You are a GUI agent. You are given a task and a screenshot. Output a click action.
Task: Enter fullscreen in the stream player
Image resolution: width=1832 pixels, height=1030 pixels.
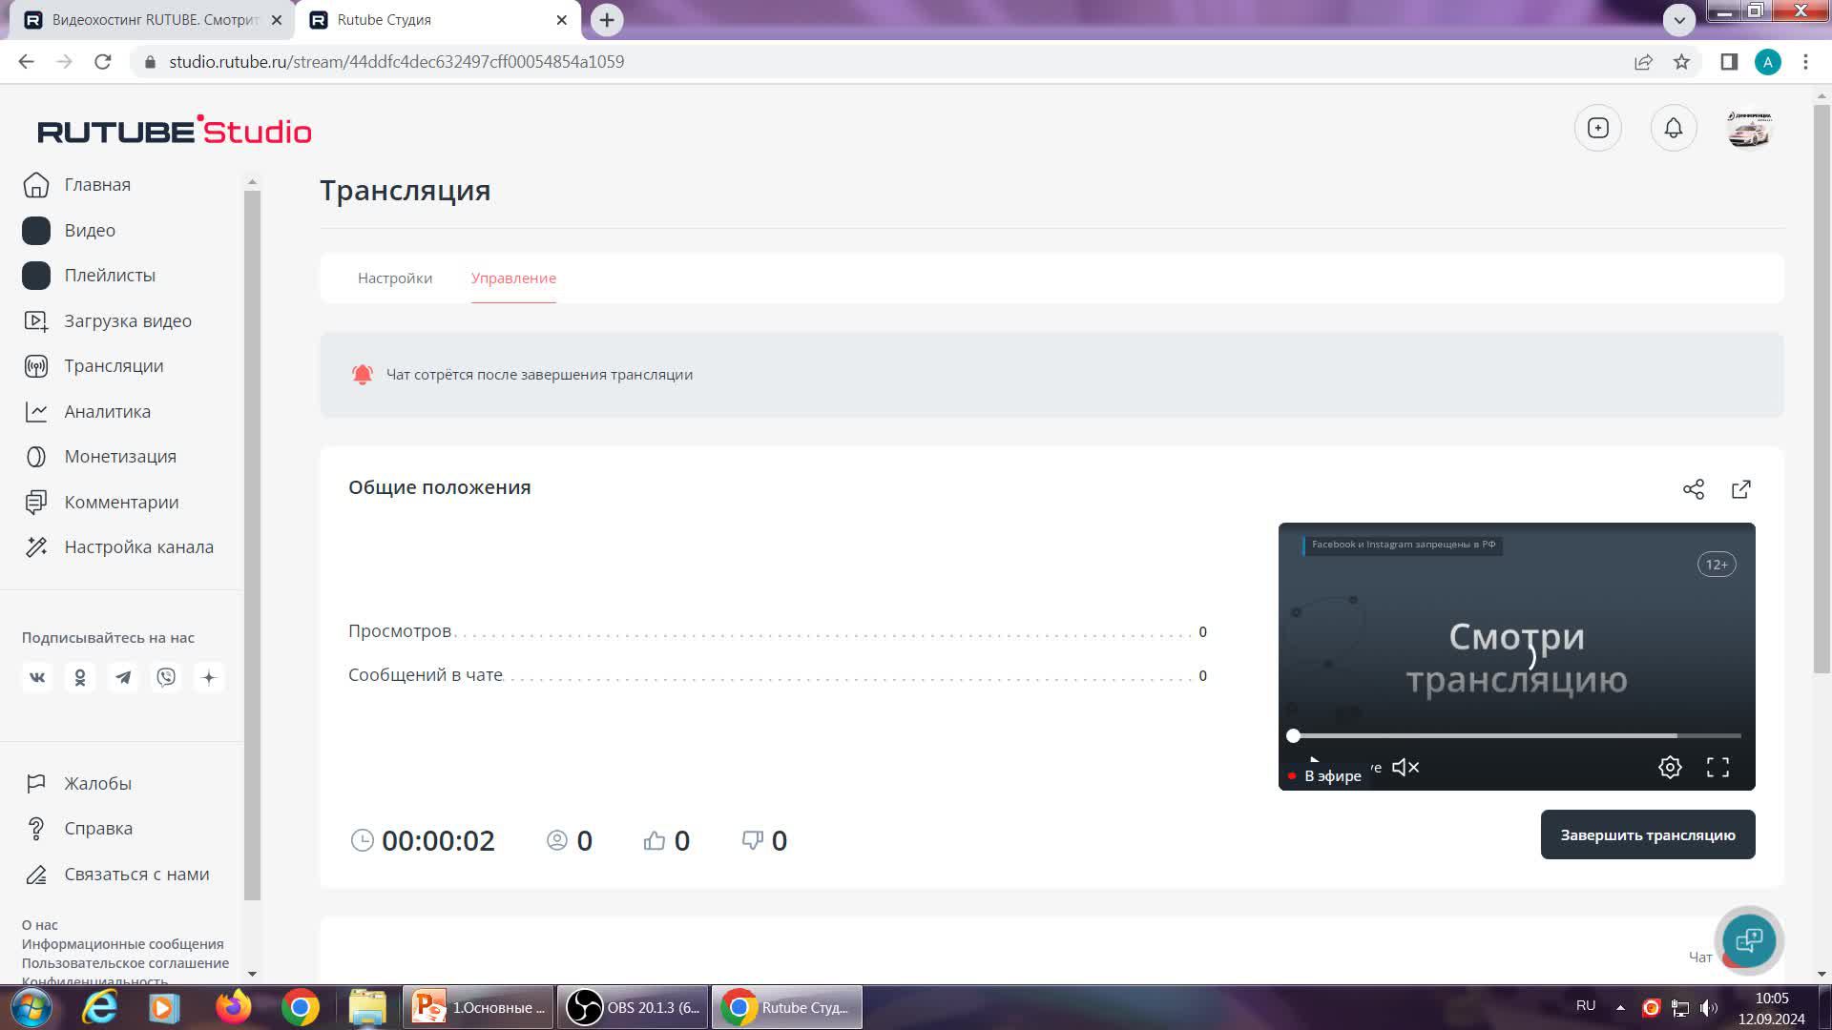[x=1717, y=768]
